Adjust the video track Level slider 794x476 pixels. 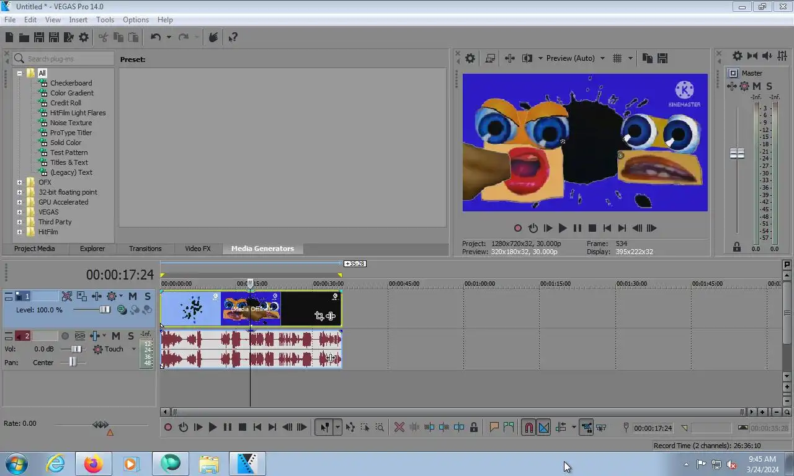click(105, 310)
